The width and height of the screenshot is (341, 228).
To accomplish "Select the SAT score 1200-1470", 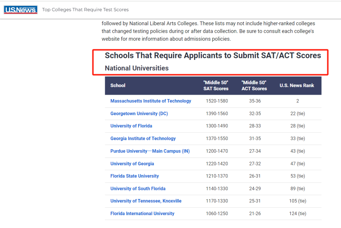I will (217, 151).
